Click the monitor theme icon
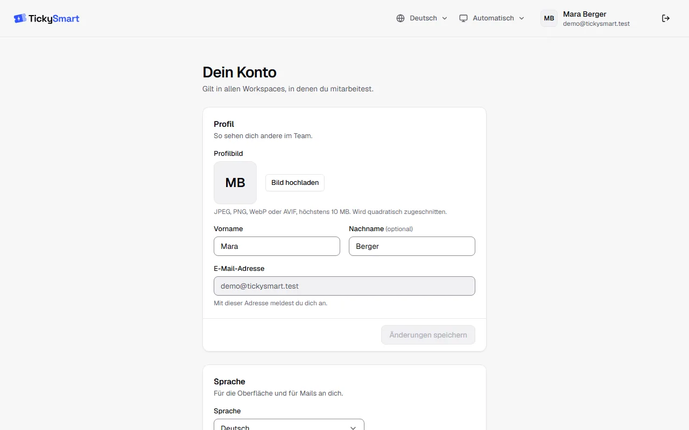Screen dimensions: 689x430 463,18
